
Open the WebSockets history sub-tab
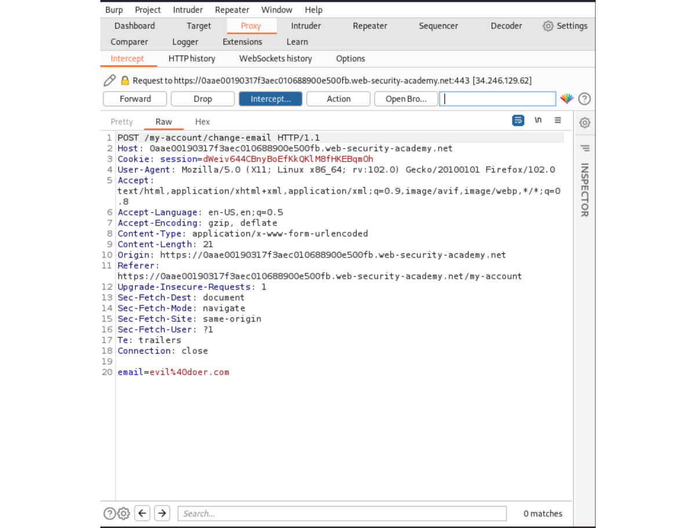pyautogui.click(x=275, y=59)
